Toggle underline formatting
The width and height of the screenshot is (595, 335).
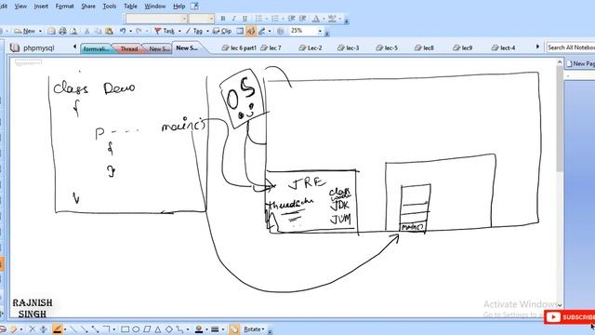[x=245, y=19]
